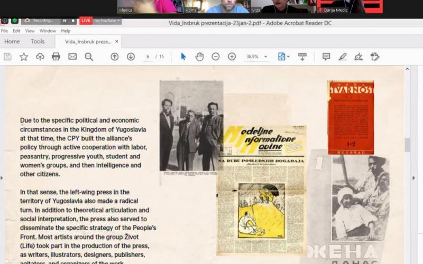
Task: Expand the left navigation pane arrow
Action: point(2,178)
